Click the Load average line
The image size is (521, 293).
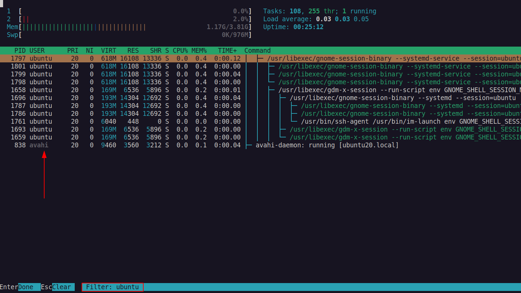[x=316, y=19]
